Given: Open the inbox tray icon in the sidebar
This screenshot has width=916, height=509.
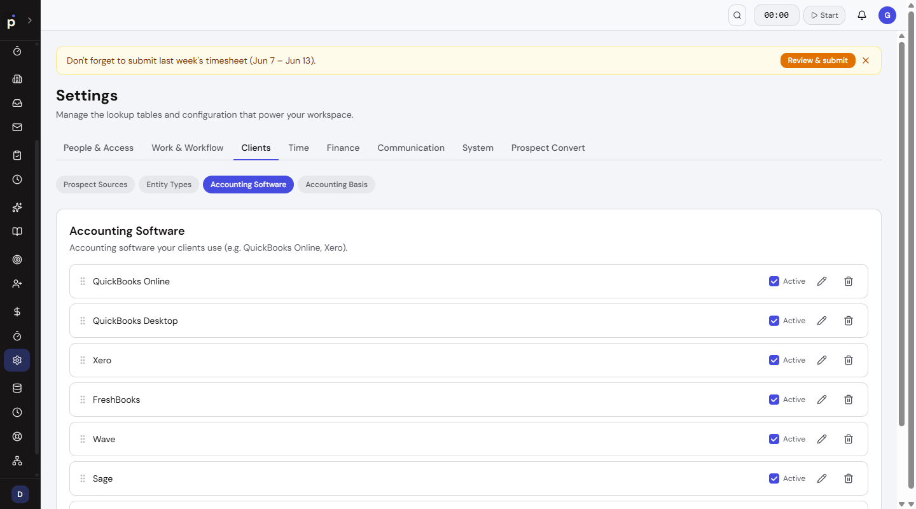Looking at the screenshot, I should [x=17, y=103].
